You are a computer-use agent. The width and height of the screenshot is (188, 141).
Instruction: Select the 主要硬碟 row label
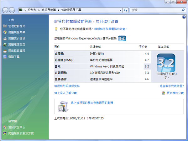click(61, 79)
